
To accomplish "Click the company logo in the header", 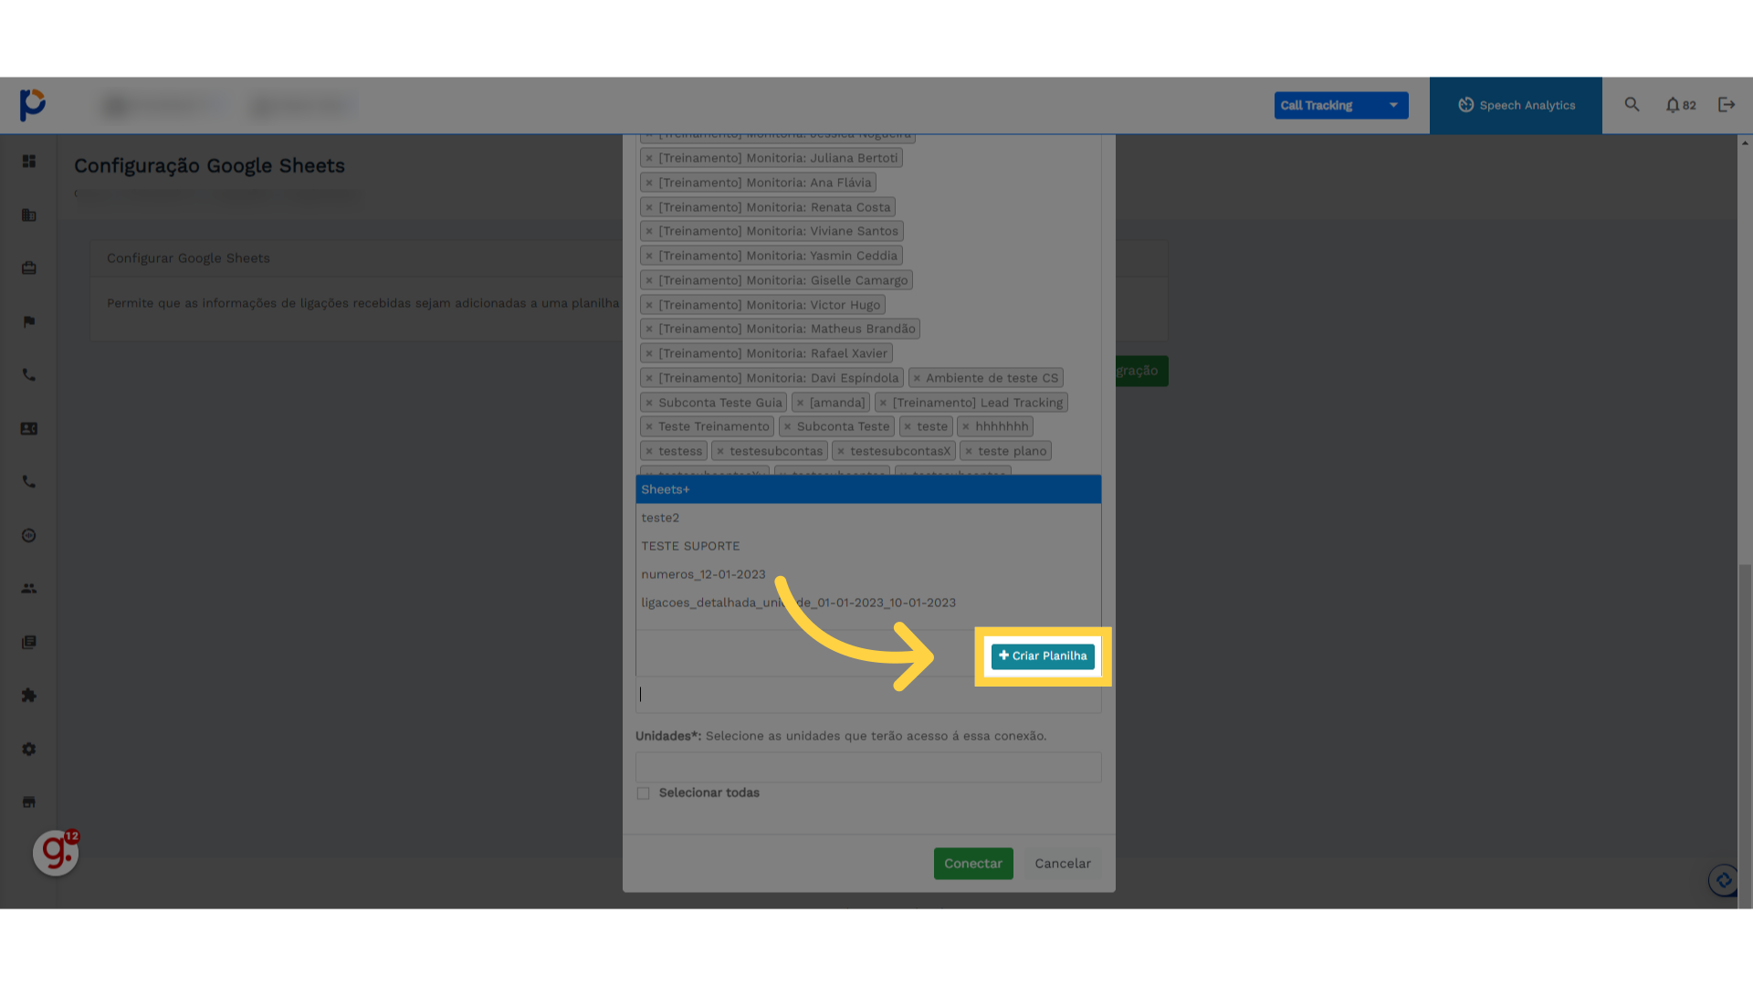I will 33,105.
